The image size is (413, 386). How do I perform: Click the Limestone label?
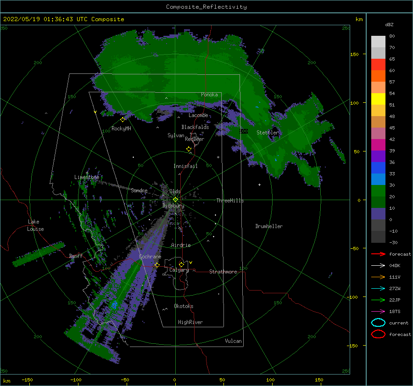[x=87, y=177]
